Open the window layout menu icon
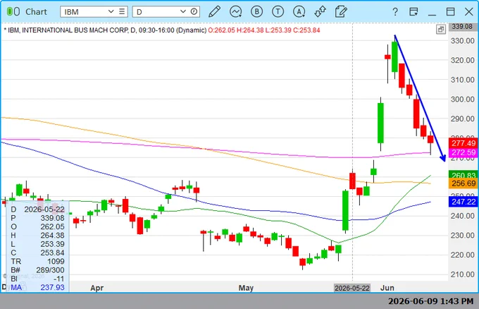Viewport: 479px width, 309px height. [413, 11]
